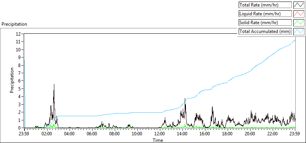Click the 14:00 time axis marker

pos(182,134)
